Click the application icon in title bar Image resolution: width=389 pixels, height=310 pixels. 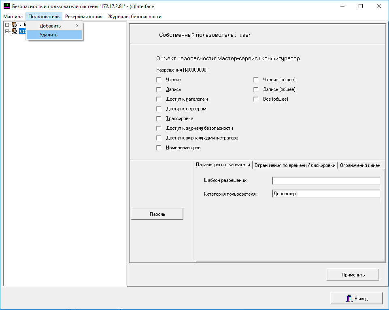[6, 6]
